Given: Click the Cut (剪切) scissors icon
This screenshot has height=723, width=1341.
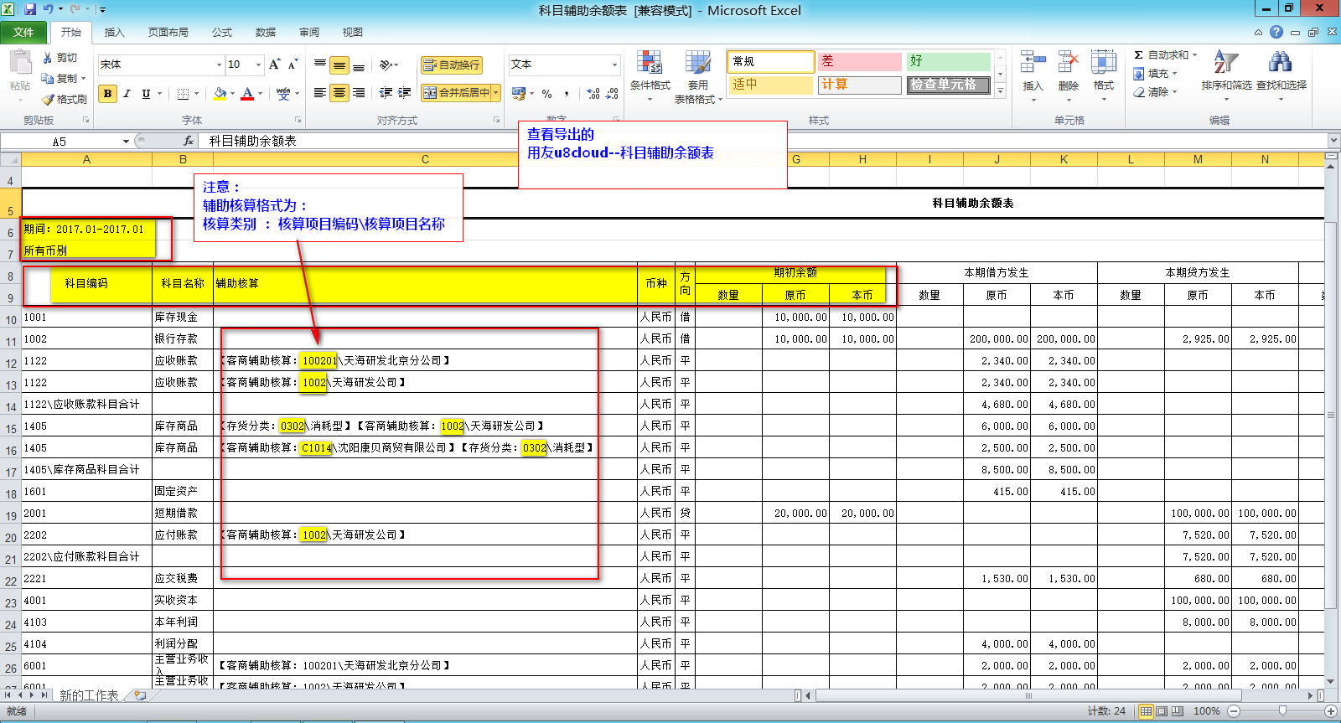Looking at the screenshot, I should (49, 58).
